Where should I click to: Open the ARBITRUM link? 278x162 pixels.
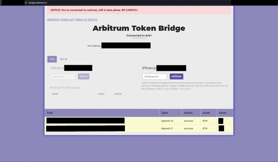coord(53,20)
